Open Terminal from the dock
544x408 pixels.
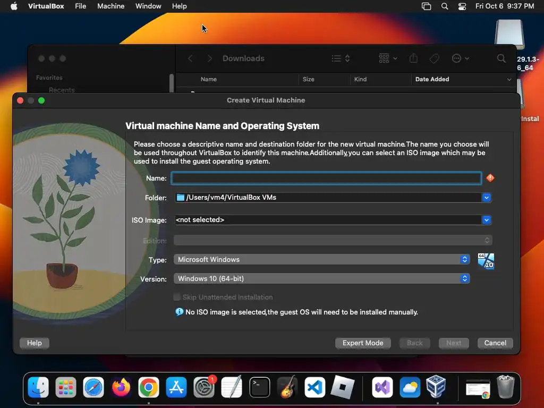(x=259, y=387)
